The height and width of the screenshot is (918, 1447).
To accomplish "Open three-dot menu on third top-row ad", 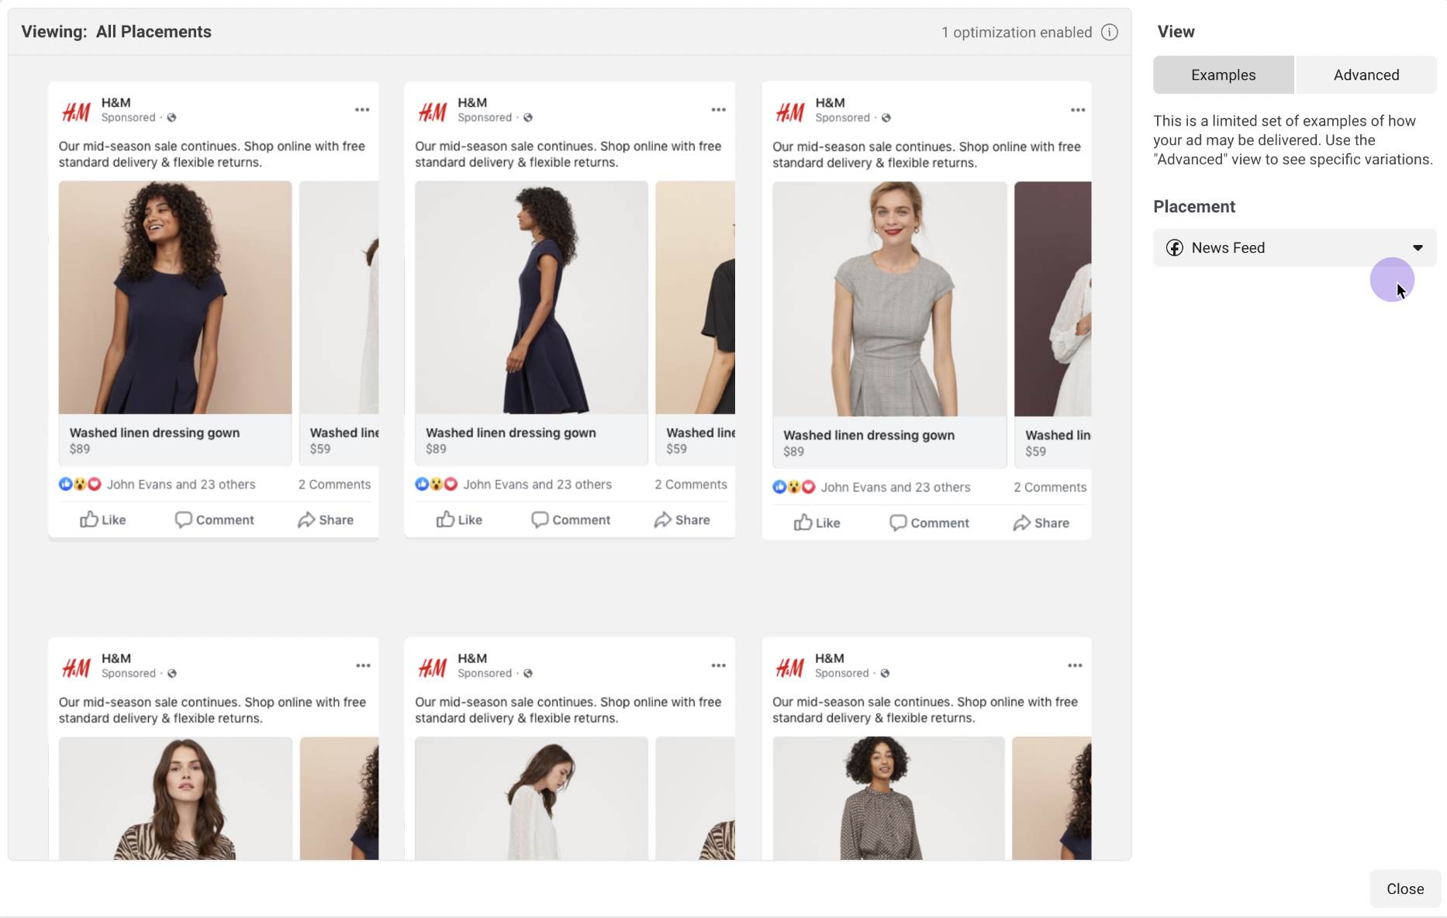I will click(1077, 110).
